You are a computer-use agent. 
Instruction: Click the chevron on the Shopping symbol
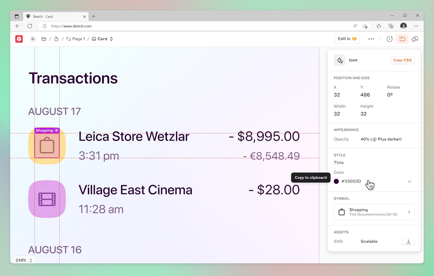pos(409,212)
